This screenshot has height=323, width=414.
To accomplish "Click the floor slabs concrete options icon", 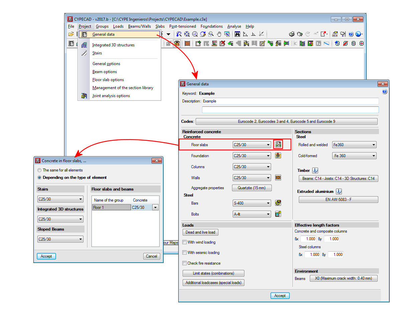I will pyautogui.click(x=278, y=144).
